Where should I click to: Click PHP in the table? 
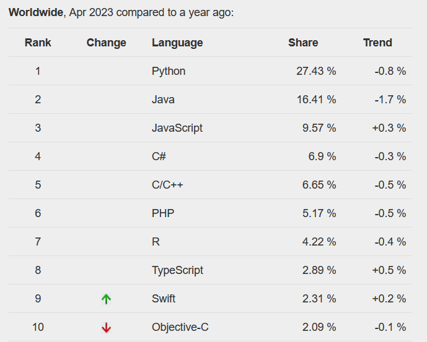pos(163,213)
